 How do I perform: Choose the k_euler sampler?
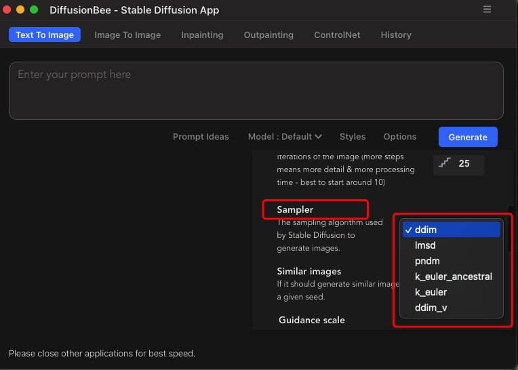(x=452, y=292)
